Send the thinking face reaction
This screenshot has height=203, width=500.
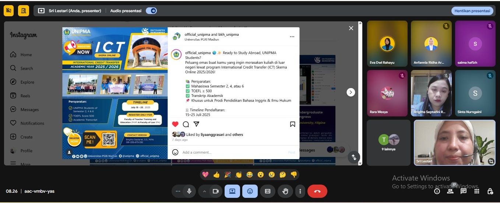282,175
